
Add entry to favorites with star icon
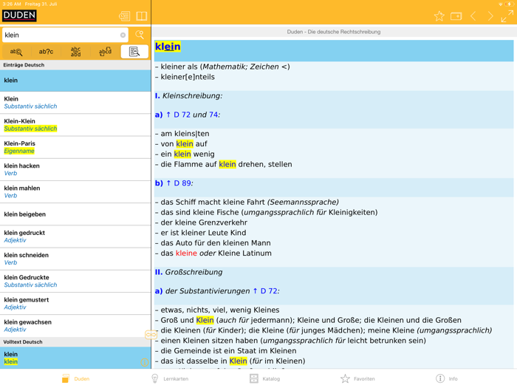(x=439, y=16)
